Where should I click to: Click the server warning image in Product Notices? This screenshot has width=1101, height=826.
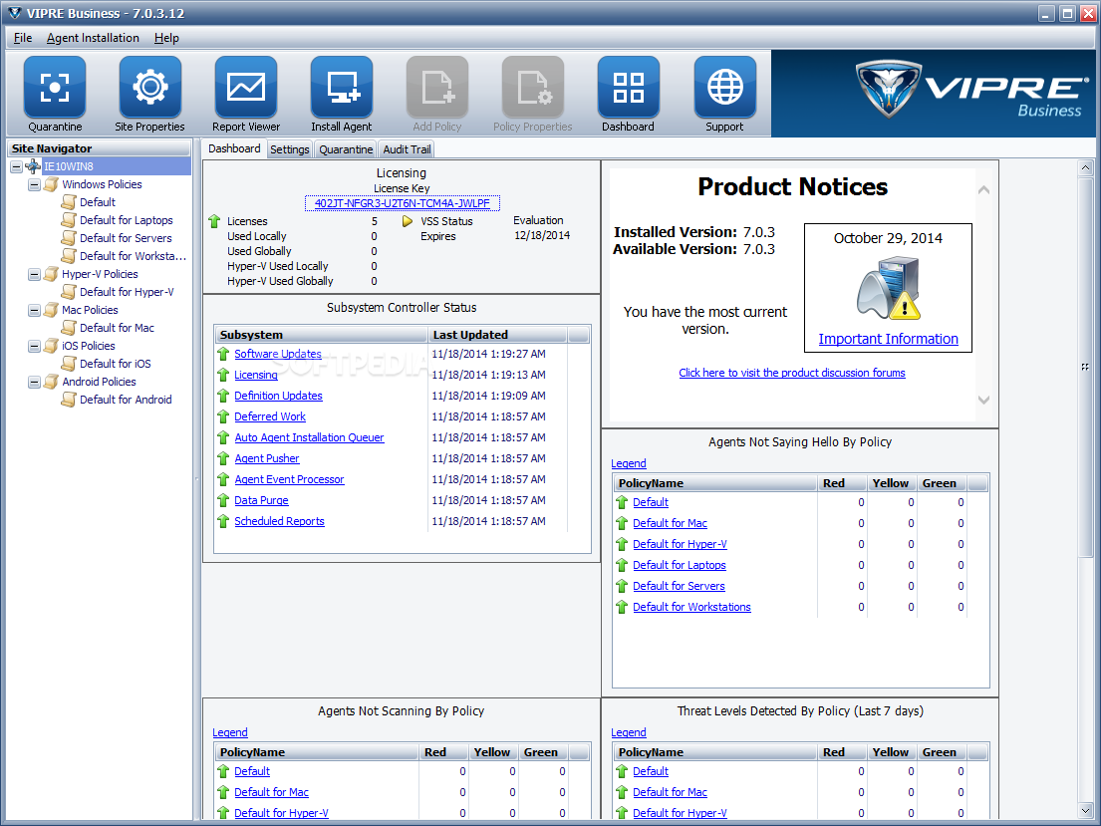[888, 288]
